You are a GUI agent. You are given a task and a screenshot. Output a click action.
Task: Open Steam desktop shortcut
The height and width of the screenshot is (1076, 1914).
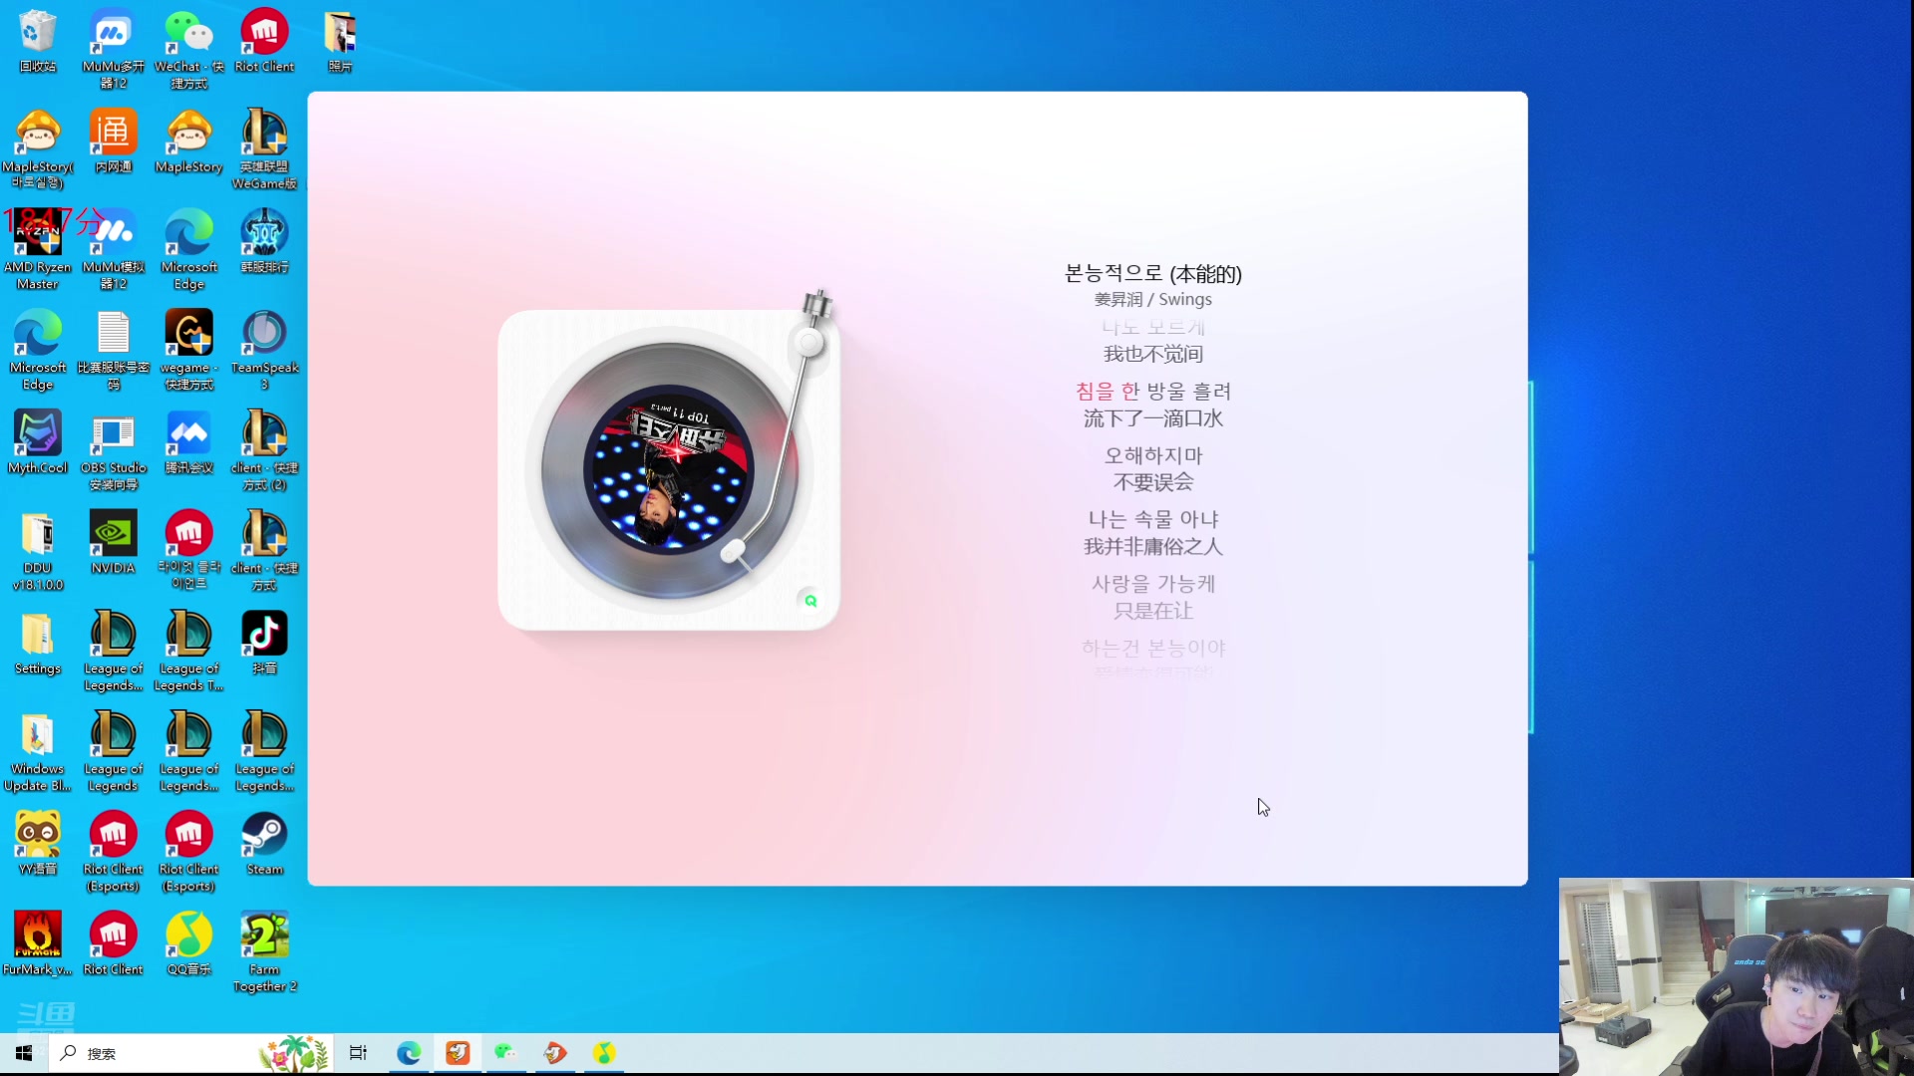click(264, 844)
